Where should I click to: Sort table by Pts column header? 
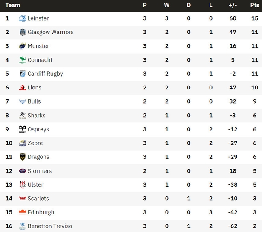[x=255, y=5]
